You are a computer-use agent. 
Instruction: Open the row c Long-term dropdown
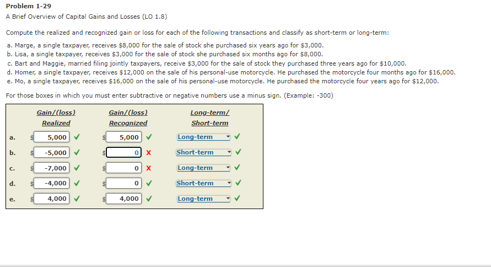click(x=203, y=168)
